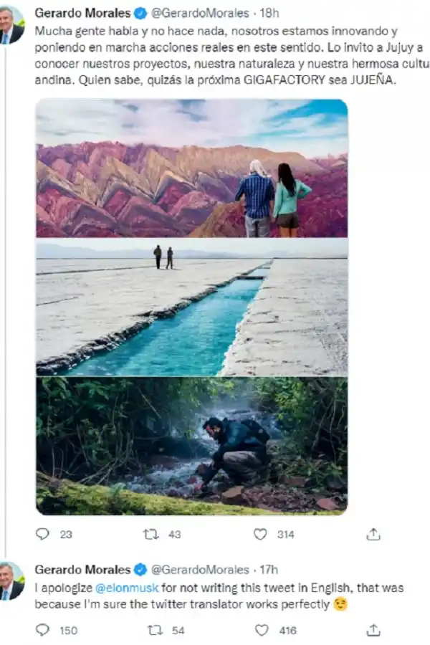Share the first tweet with photos
Image resolution: width=430 pixels, height=645 pixels.
click(373, 534)
